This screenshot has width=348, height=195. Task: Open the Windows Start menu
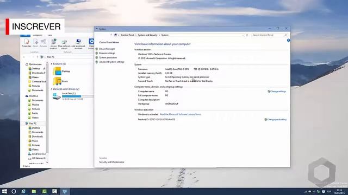[x=4, y=191]
